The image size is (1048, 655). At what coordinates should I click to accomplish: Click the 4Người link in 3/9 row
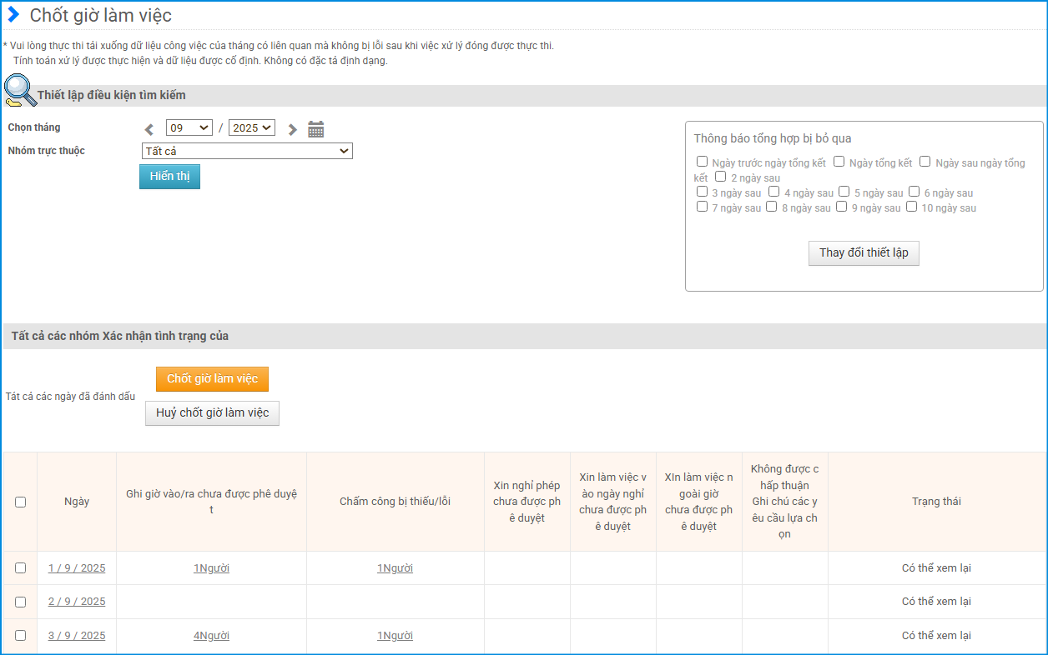(211, 636)
